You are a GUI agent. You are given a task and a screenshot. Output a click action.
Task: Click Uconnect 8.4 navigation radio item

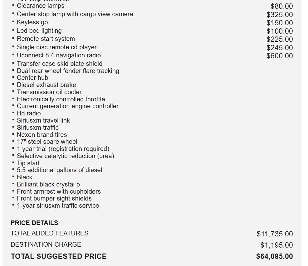tap(59, 55)
